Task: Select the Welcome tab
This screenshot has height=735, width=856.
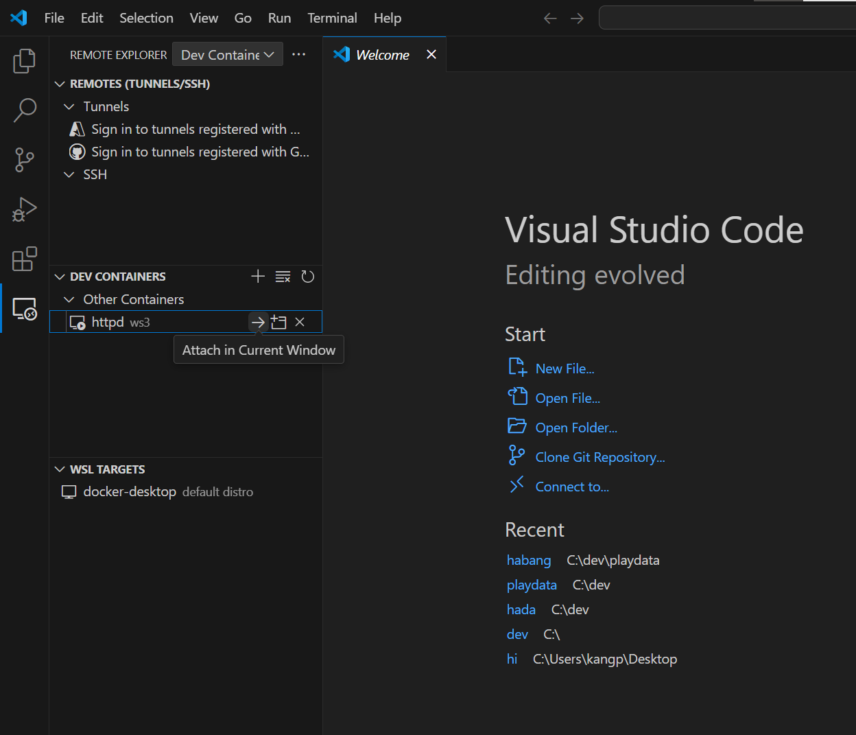Action: click(x=384, y=54)
